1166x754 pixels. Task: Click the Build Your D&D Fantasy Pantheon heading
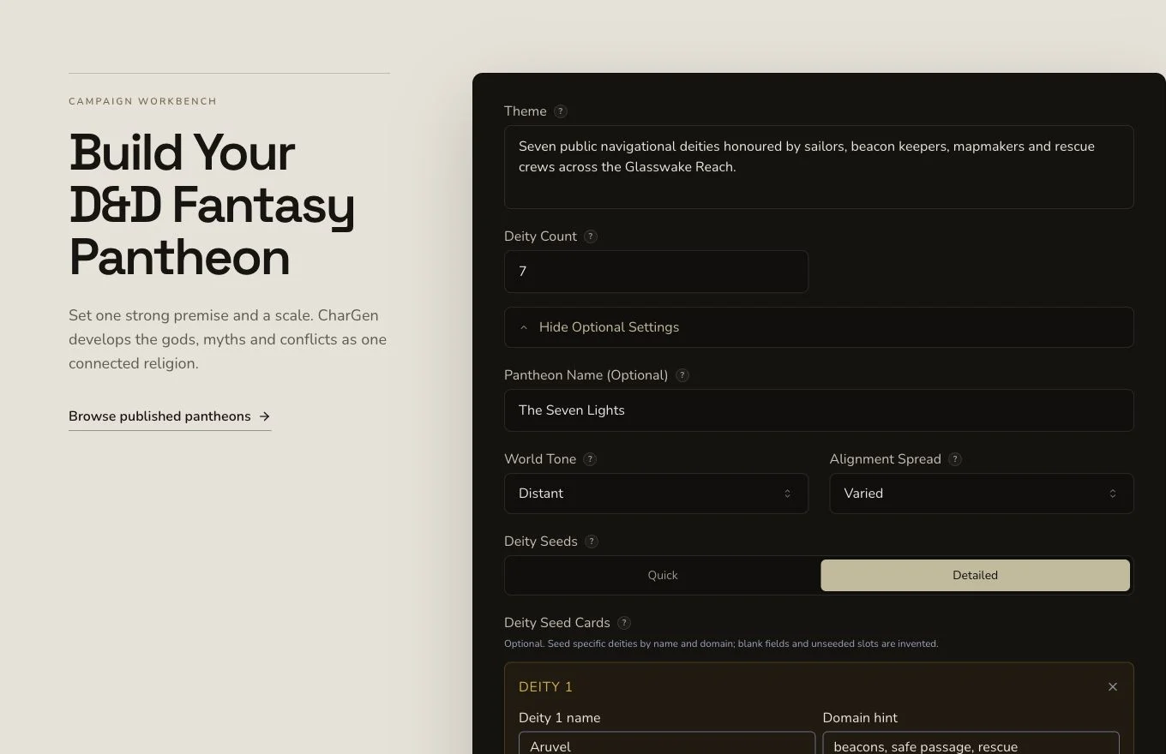click(212, 205)
